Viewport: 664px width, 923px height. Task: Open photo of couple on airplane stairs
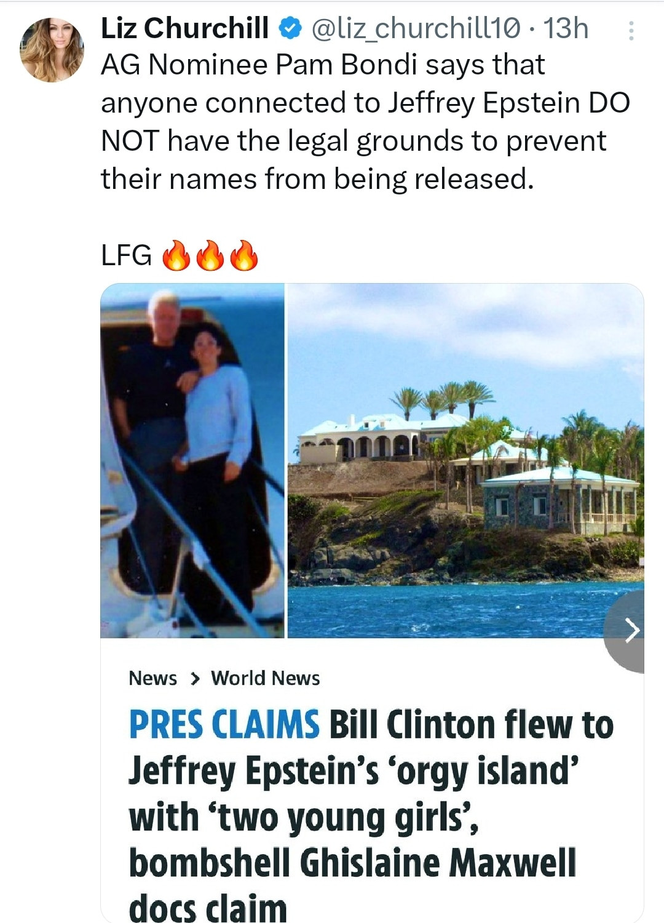192,460
